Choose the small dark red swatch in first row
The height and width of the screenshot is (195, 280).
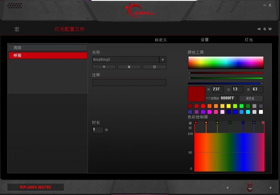coord(190,106)
